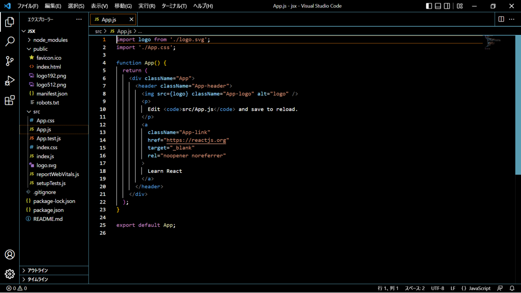Open the Explorer view in activity bar
The image size is (521, 293).
point(10,22)
